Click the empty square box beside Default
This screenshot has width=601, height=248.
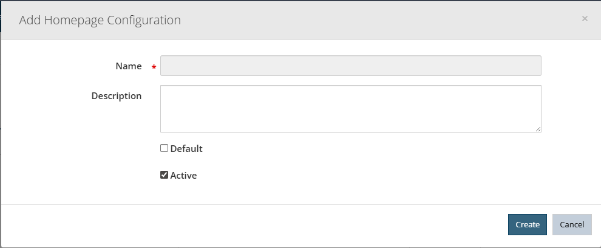coord(164,148)
